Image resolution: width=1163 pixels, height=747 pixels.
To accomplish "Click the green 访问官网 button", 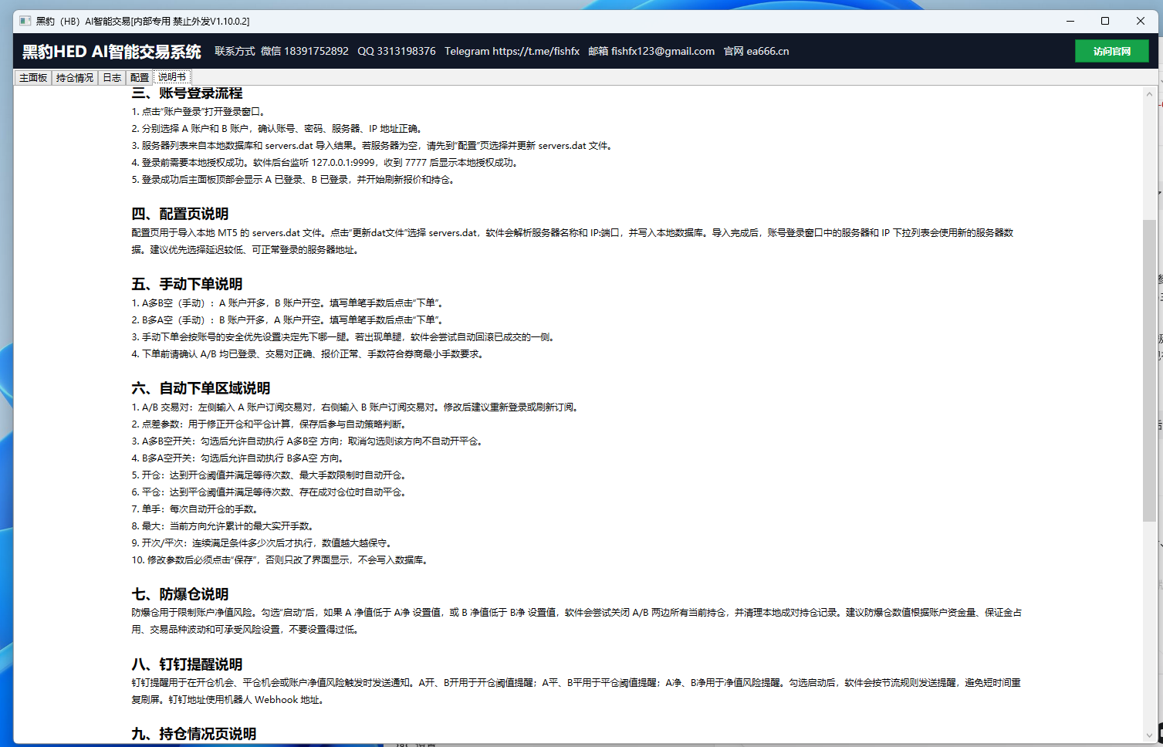I will [x=1112, y=51].
